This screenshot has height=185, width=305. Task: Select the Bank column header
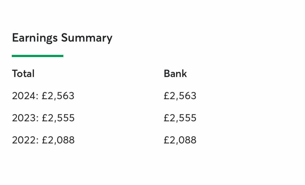click(x=175, y=74)
